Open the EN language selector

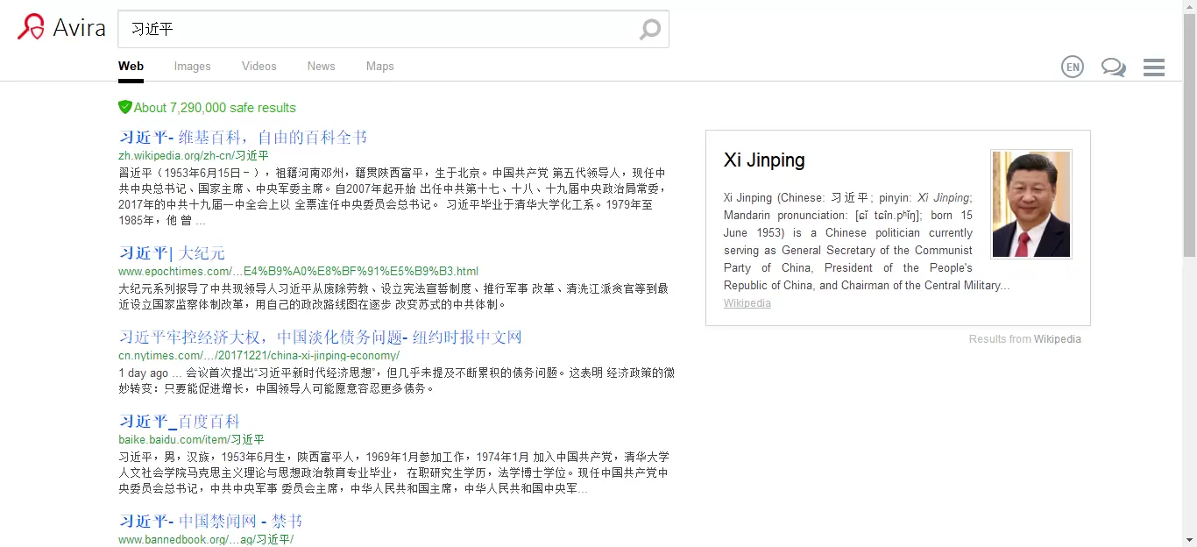click(x=1072, y=67)
